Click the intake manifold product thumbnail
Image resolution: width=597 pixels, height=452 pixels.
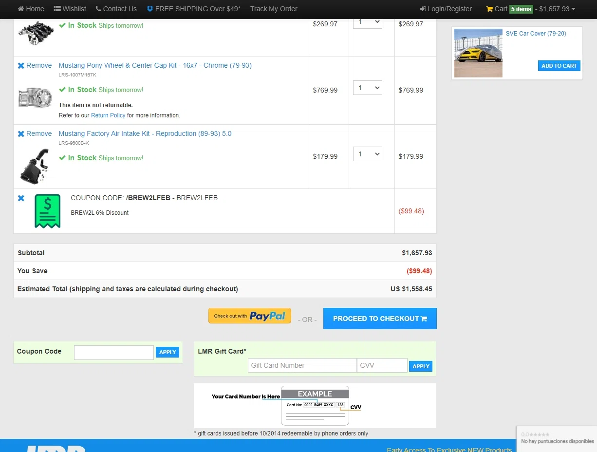click(36, 33)
